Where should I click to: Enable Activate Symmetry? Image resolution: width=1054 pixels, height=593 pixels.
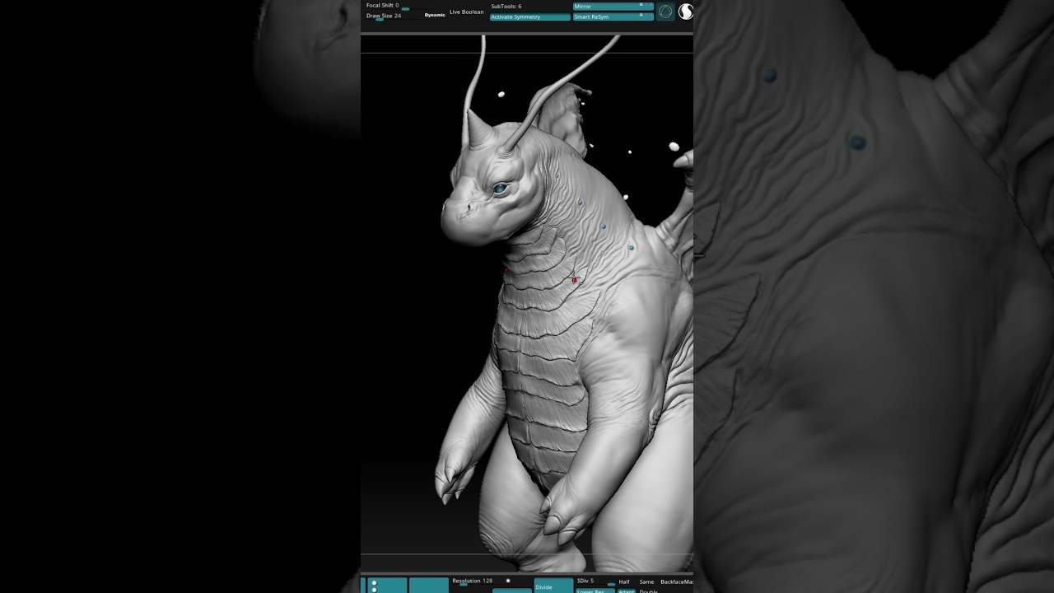click(x=530, y=17)
